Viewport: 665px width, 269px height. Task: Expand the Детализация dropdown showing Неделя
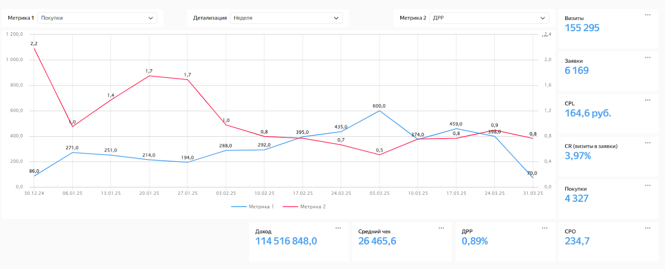[x=286, y=18]
